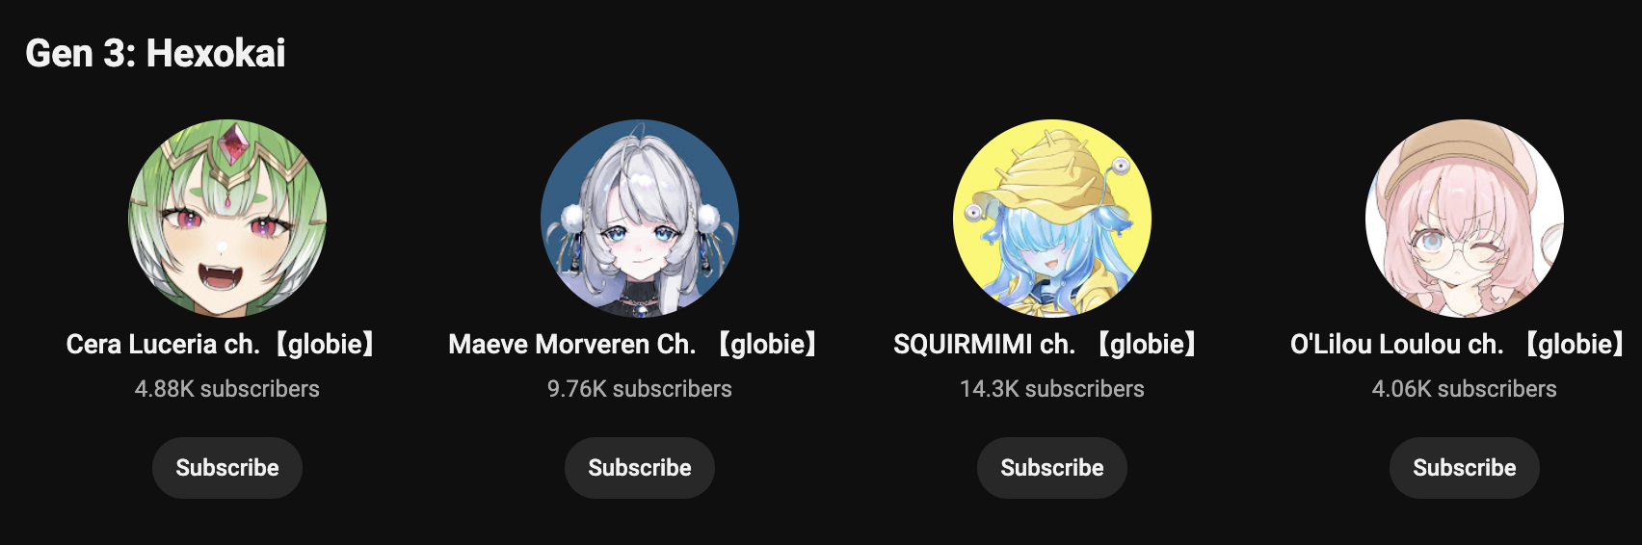Open Maeve Morveren's silver-haired avatar
Image resolution: width=1642 pixels, height=545 pixels.
[x=640, y=219]
